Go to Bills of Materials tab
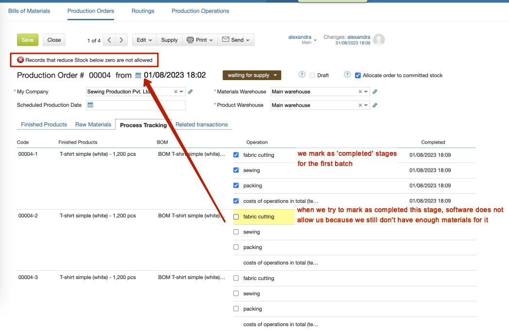Image resolution: width=509 pixels, height=331 pixels. click(x=29, y=11)
